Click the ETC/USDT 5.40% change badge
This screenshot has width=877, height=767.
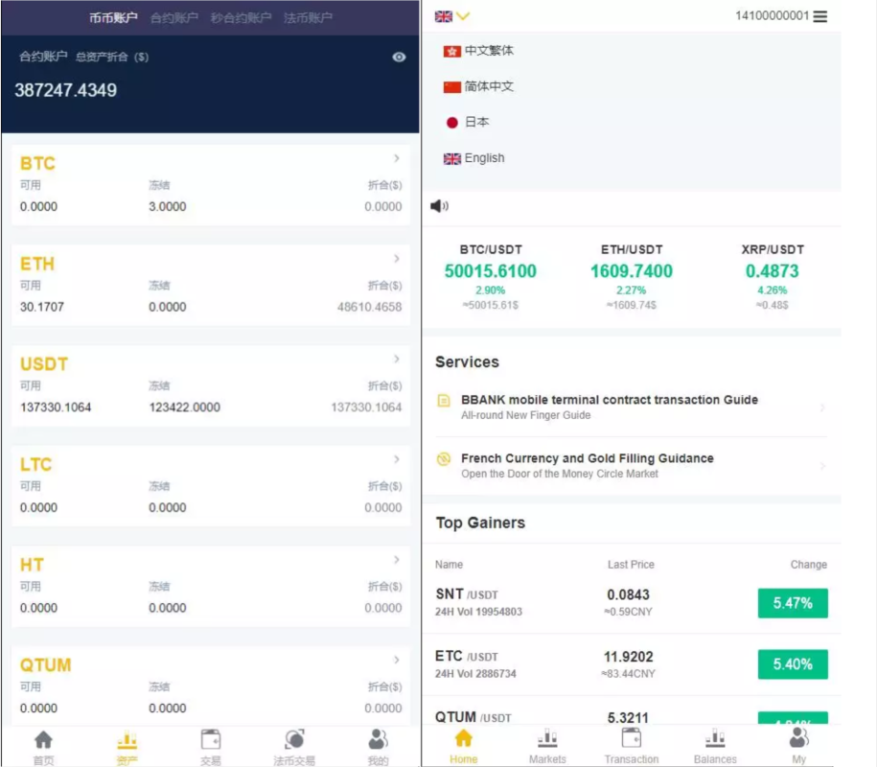793,664
